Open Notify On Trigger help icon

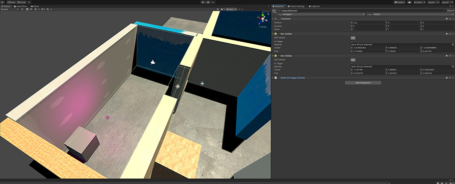coord(447,78)
